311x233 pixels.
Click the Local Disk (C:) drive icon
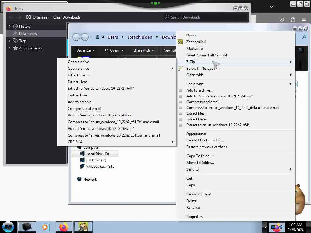click(82, 154)
